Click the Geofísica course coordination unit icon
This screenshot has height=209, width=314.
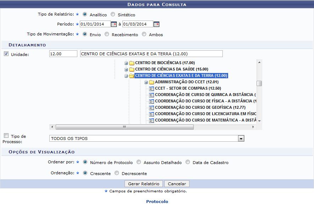[x=152, y=108]
